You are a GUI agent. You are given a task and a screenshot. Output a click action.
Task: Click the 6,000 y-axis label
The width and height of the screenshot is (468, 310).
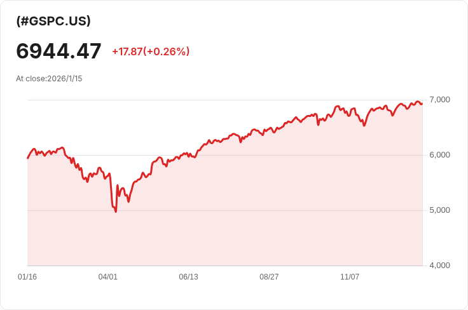[x=439, y=155]
